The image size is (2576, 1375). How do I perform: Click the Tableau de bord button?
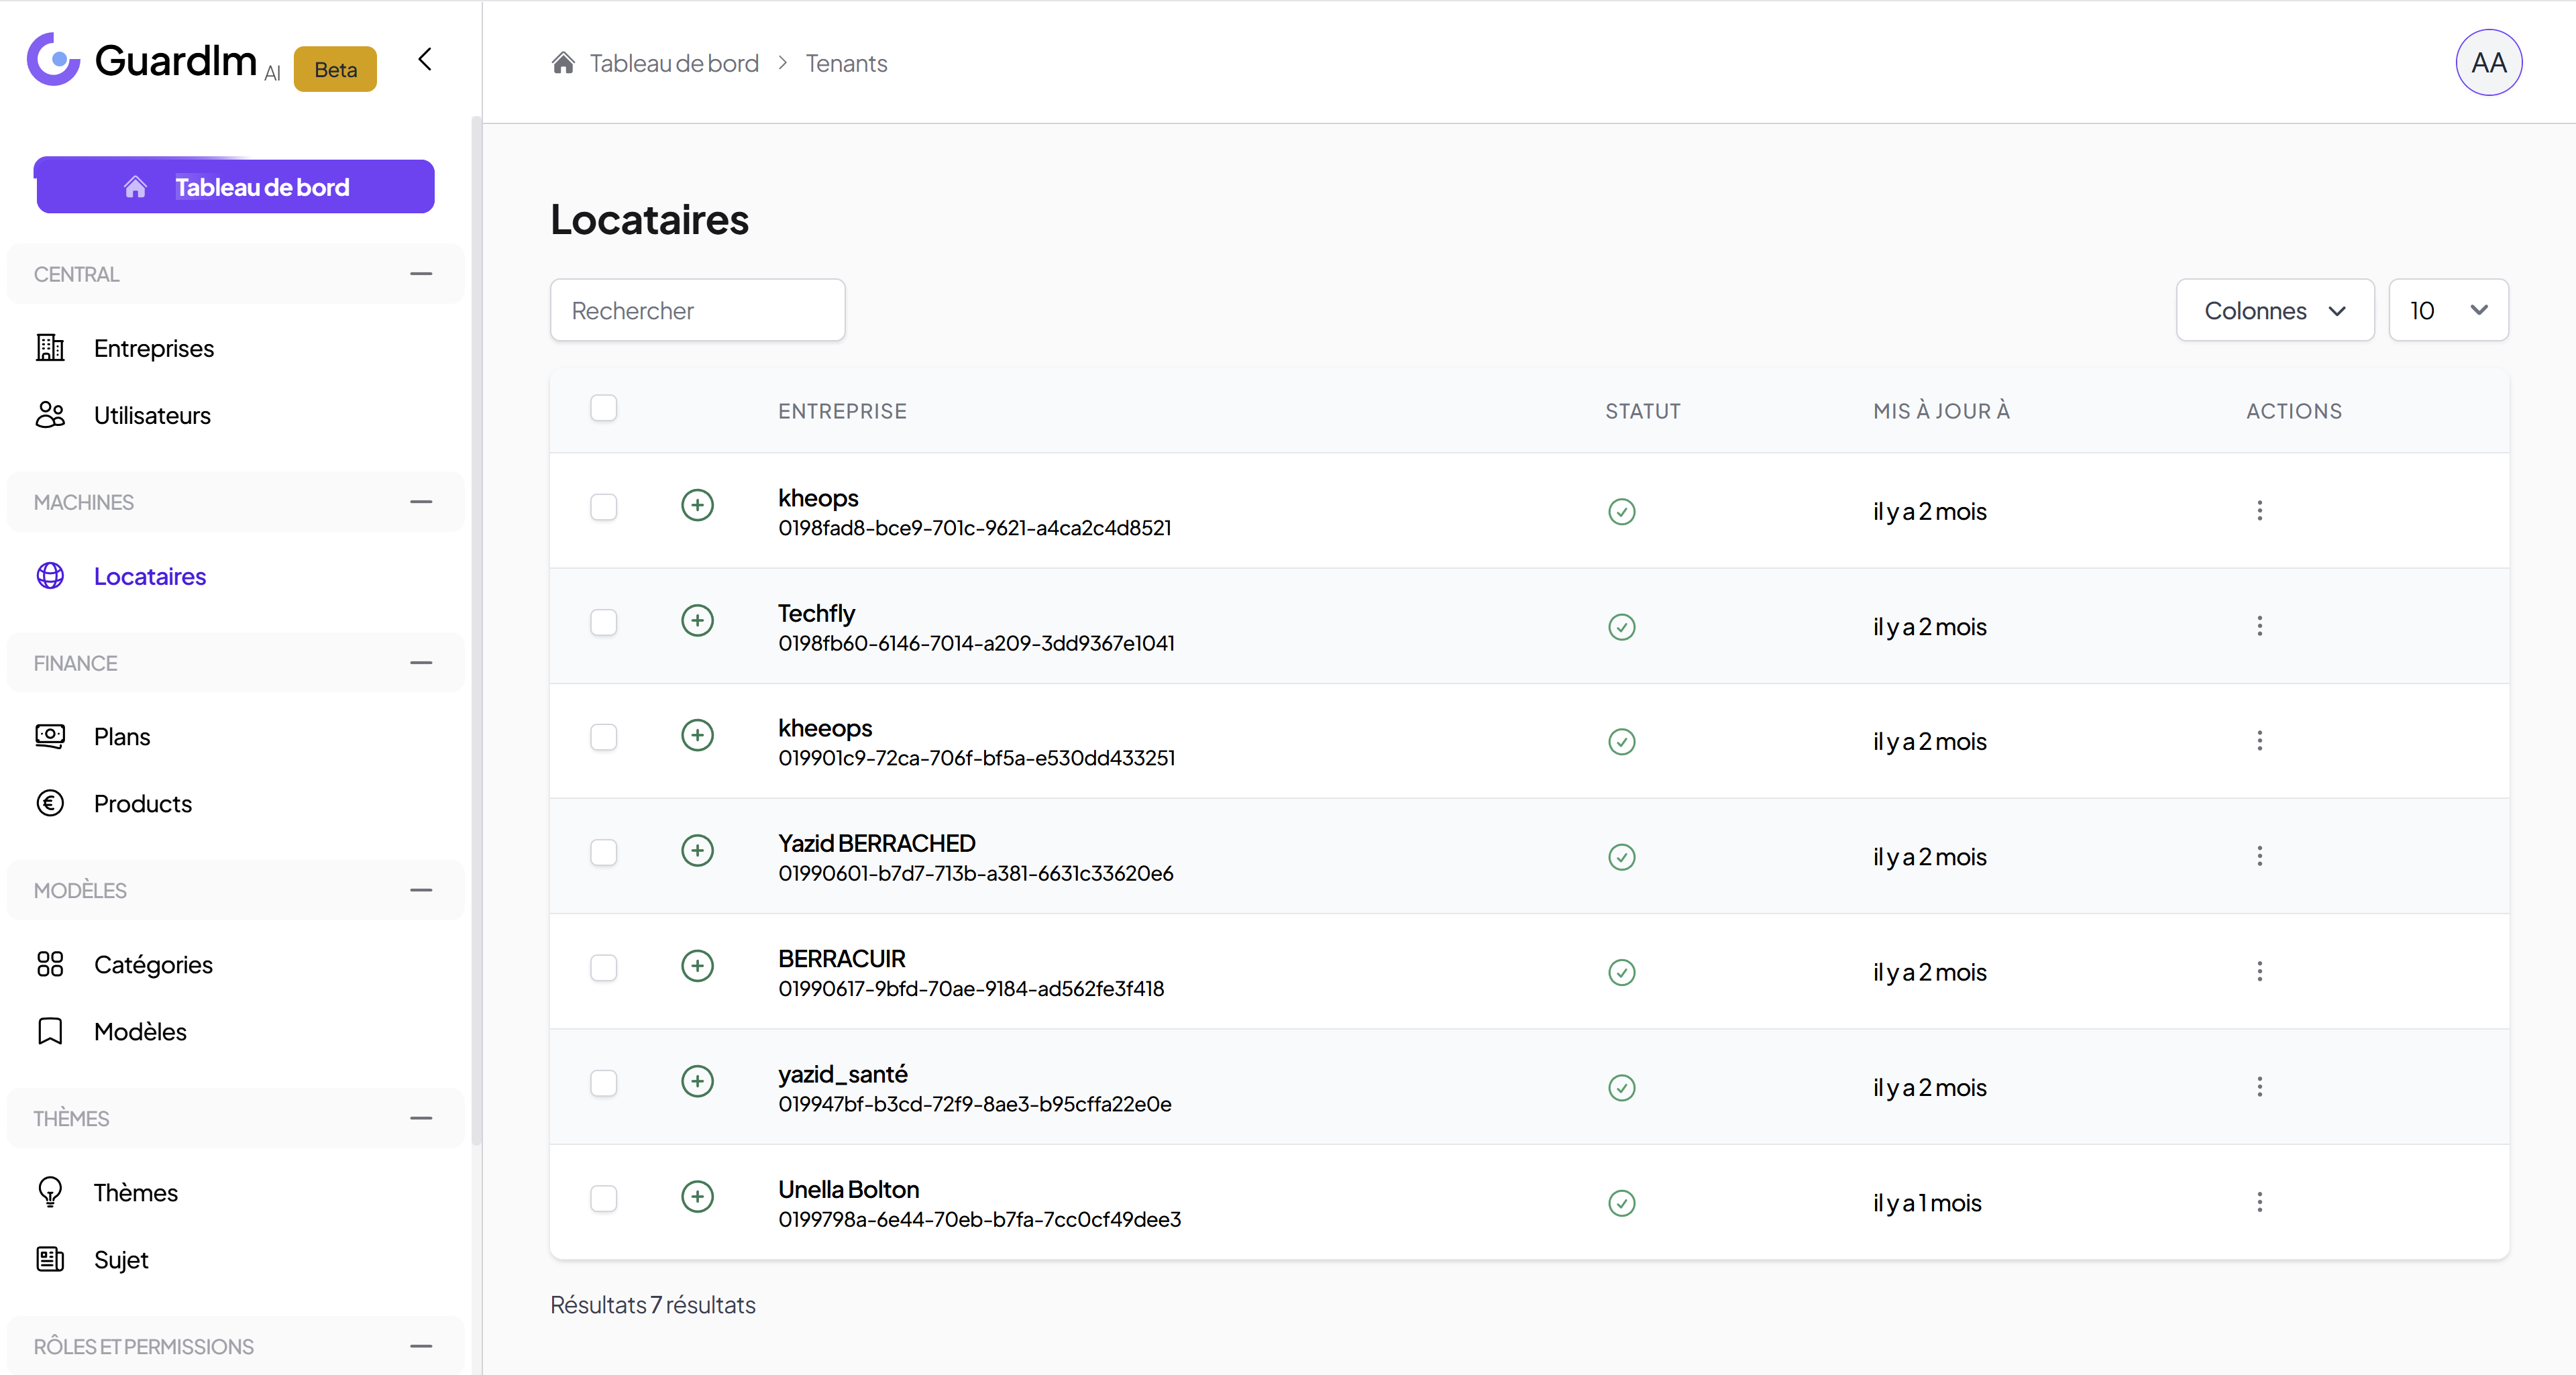tap(235, 187)
